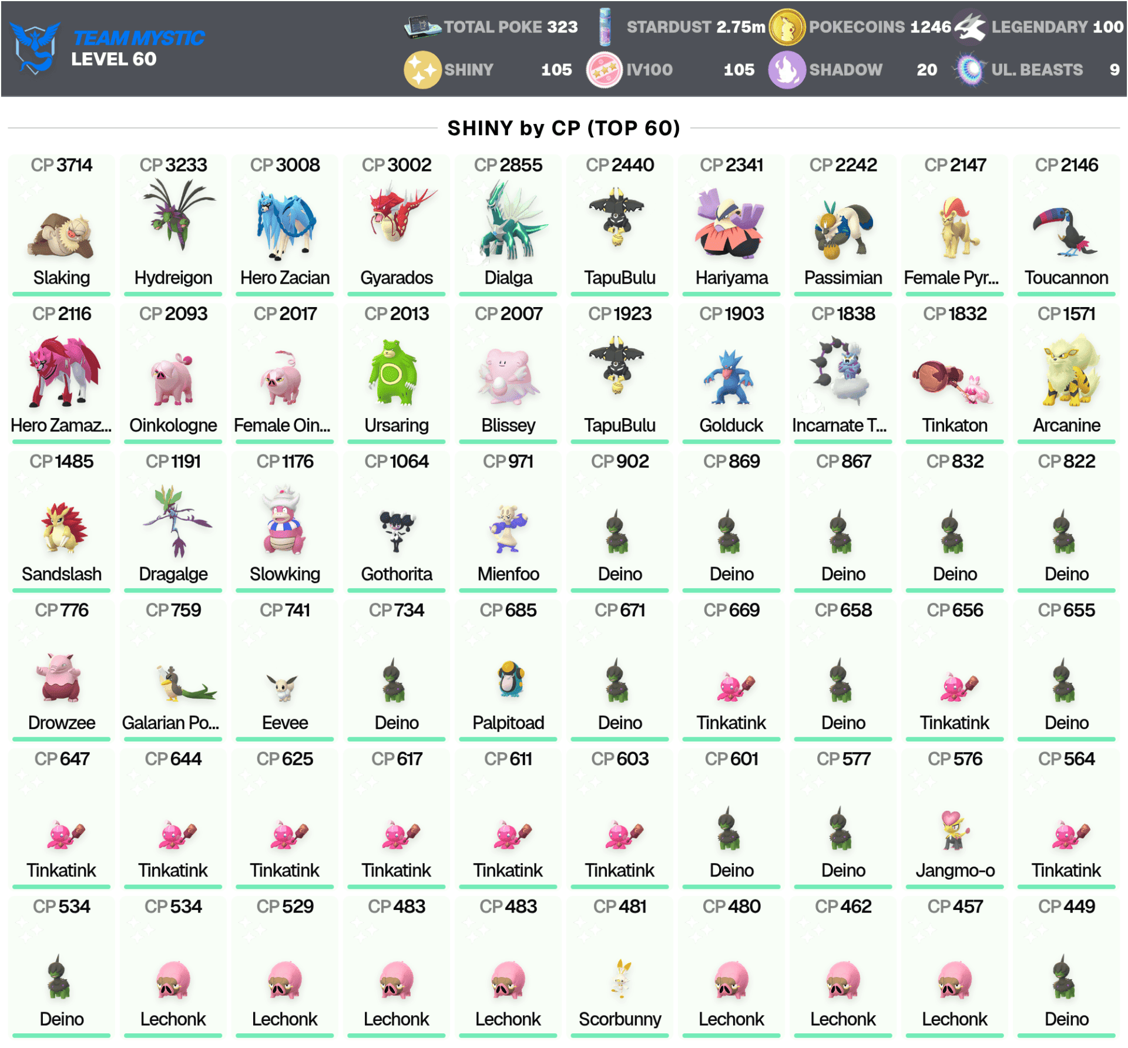The width and height of the screenshot is (1128, 1048).
Task: Select the Jangmo-o card
Action: [x=955, y=819]
